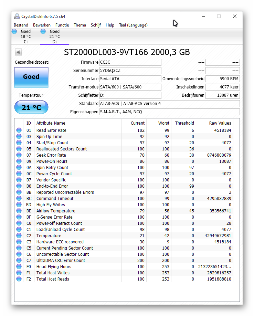
Task: Select the Current Pending Sector Count row
Action: point(65,248)
